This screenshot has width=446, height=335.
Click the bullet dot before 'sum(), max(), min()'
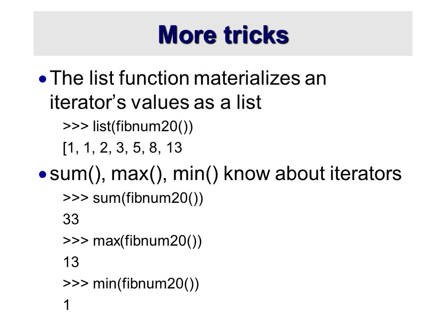43,174
